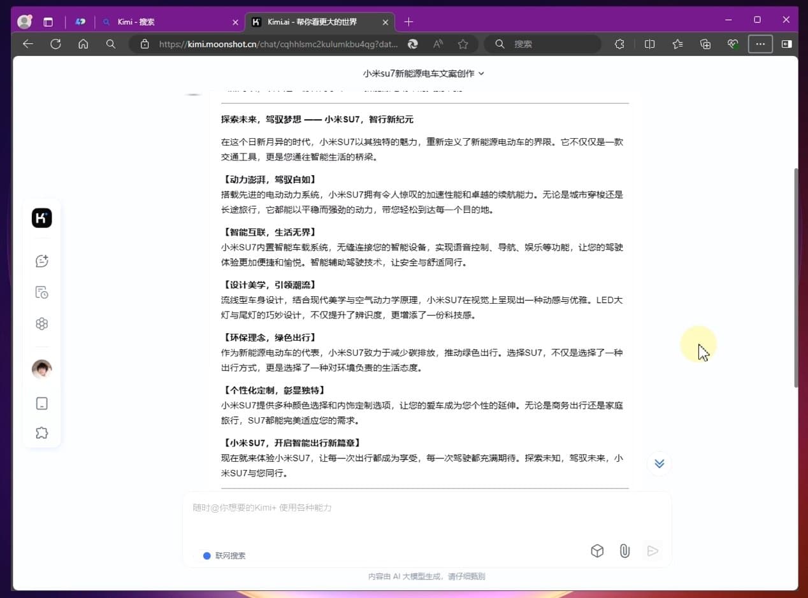Toggle the bookmark star for current page
808x598 pixels.
click(x=463, y=44)
